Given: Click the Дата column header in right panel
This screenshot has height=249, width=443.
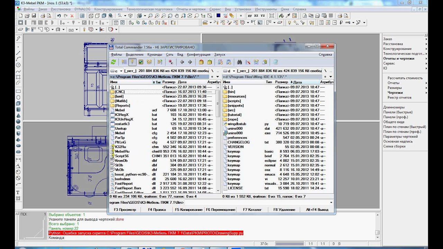Looking at the screenshot, I should coord(305,82).
